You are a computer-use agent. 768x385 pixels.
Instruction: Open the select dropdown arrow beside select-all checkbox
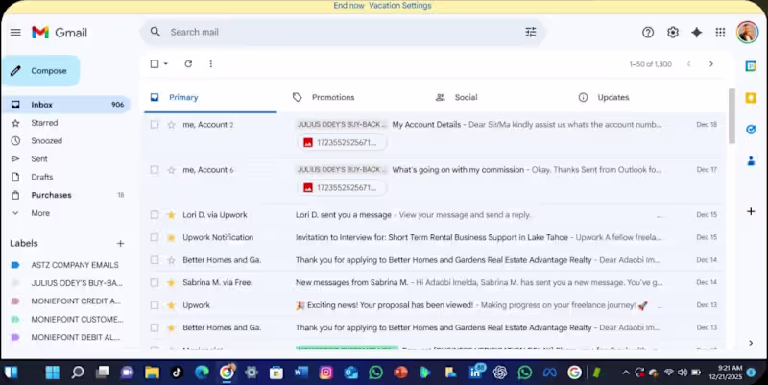pyautogui.click(x=166, y=64)
